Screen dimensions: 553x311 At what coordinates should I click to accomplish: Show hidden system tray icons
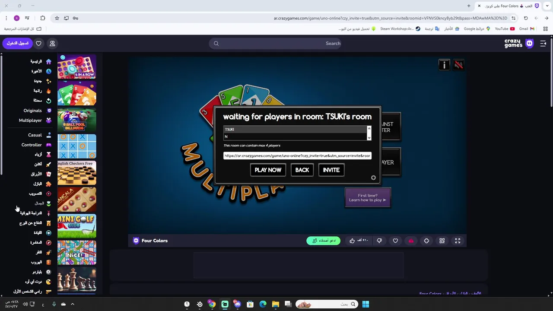click(73, 304)
